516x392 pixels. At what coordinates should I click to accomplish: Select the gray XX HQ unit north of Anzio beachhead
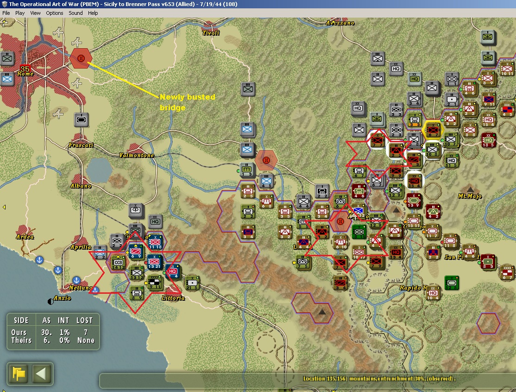pyautogui.click(x=155, y=222)
